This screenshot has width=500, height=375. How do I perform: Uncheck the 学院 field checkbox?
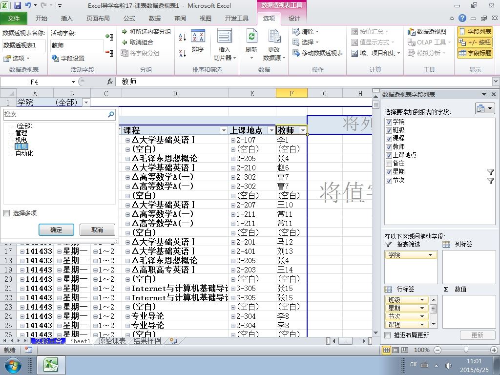click(389, 122)
